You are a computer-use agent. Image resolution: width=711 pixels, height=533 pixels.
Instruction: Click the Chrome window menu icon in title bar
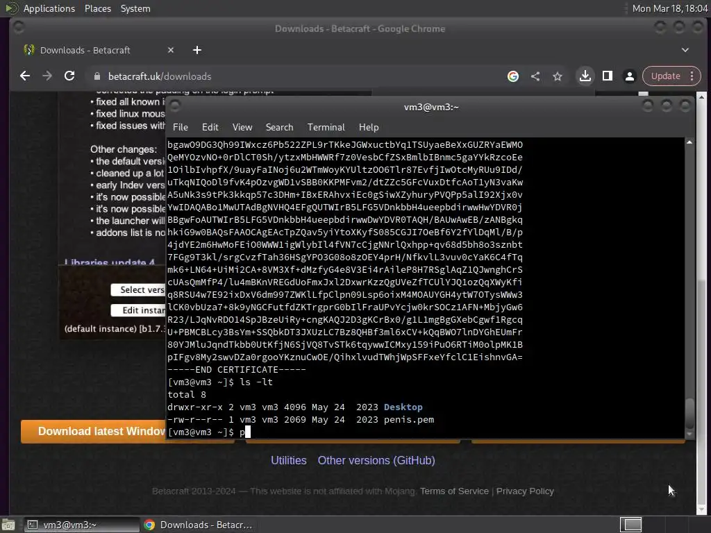point(19,28)
